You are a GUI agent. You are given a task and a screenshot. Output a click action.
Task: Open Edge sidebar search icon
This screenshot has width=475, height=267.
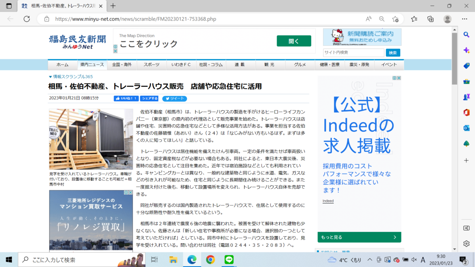[466, 35]
